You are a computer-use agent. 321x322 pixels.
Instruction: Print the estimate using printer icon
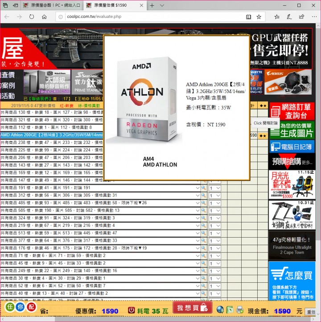[239, 309]
